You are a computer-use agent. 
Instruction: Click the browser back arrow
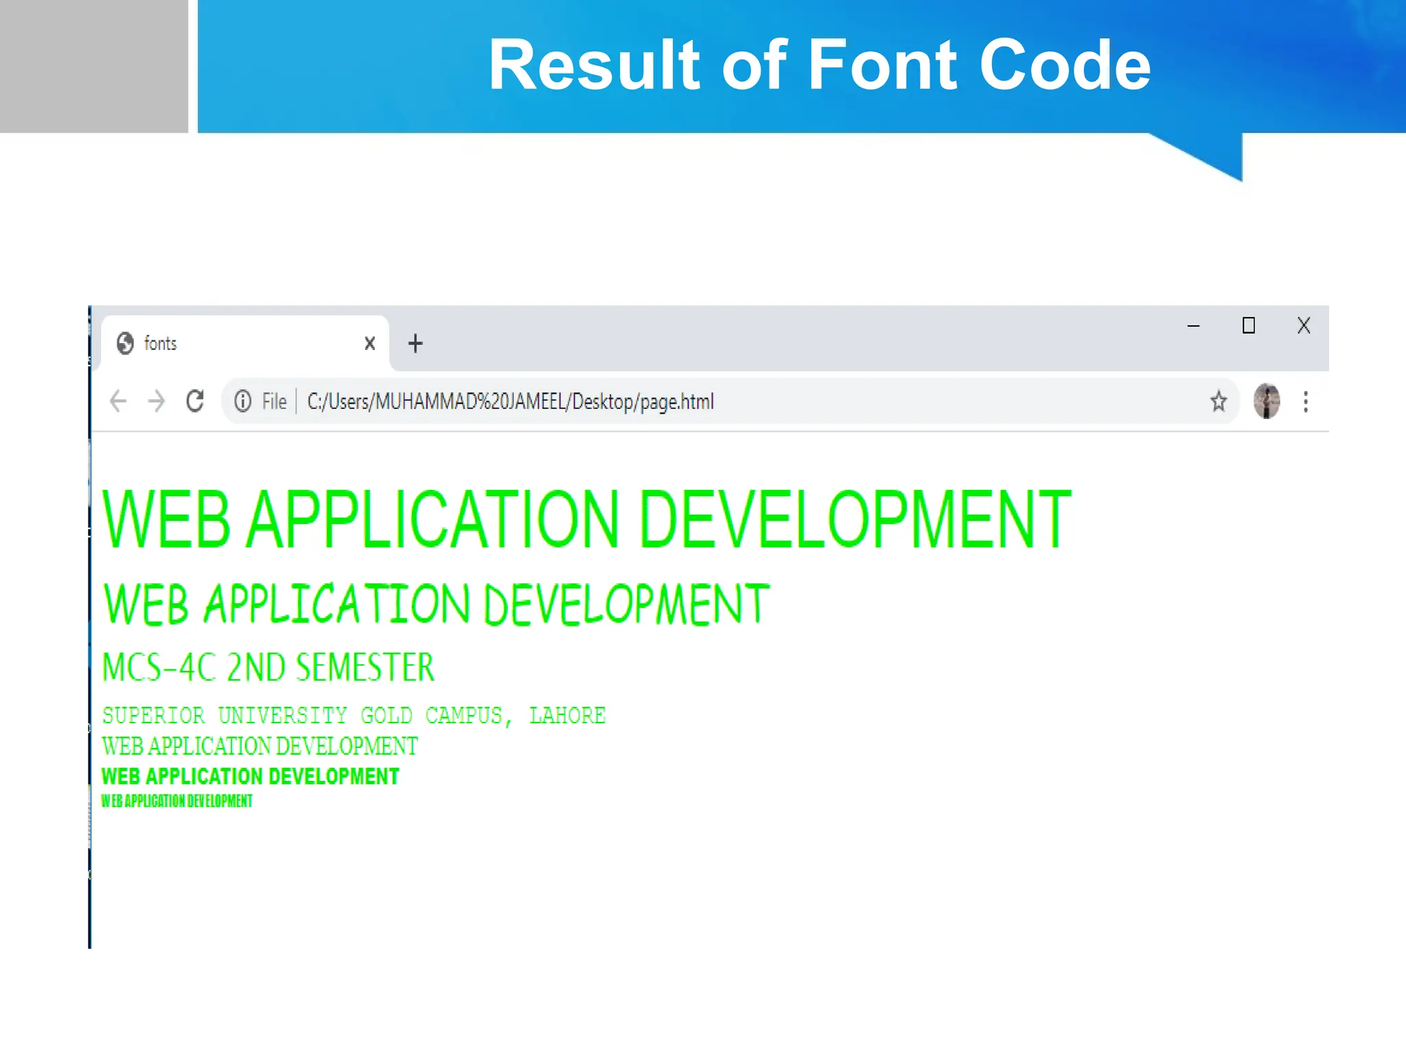[x=118, y=401]
